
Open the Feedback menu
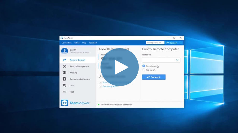coord(93,43)
